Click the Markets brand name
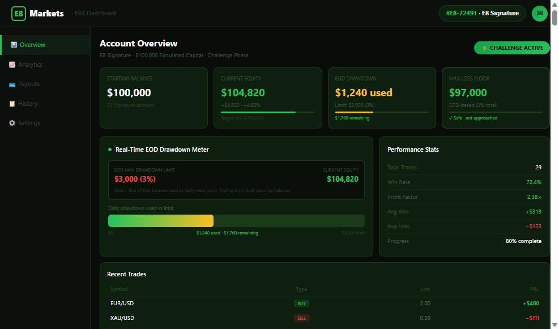Image resolution: width=559 pixels, height=329 pixels. coord(46,14)
